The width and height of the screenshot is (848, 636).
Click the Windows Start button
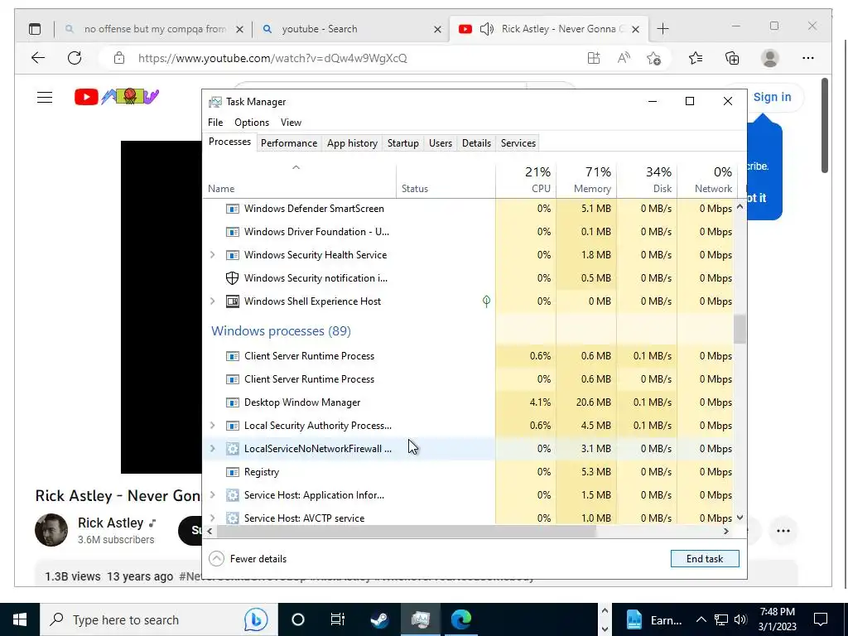[x=20, y=619]
